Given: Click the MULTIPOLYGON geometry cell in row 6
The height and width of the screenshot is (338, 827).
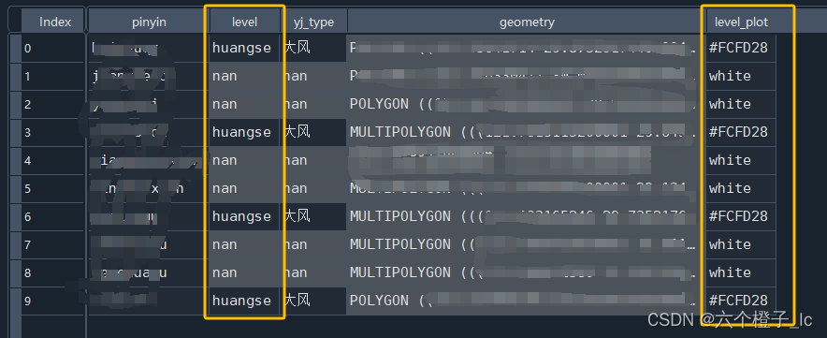Looking at the screenshot, I should [x=527, y=216].
